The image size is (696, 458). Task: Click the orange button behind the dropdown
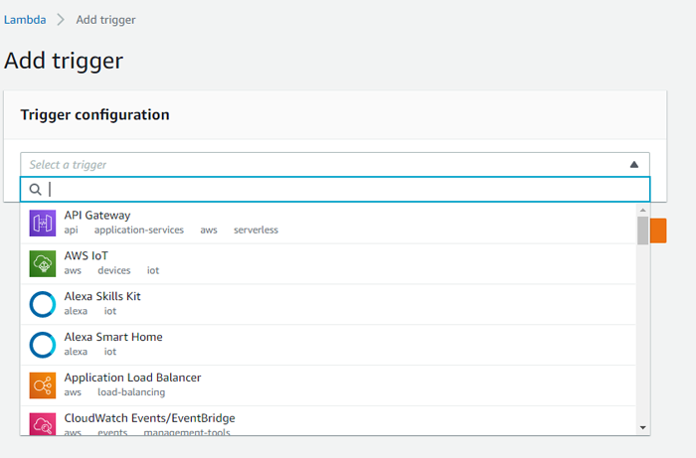tap(658, 230)
